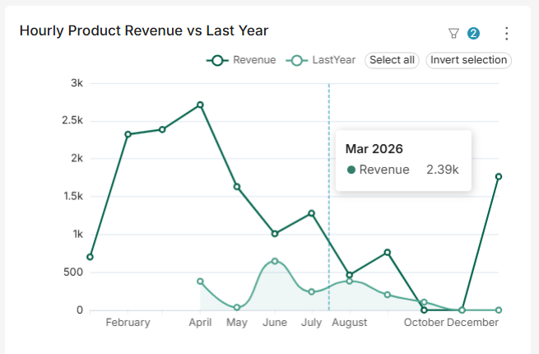The width and height of the screenshot is (539, 354).
Task: Click the chart title Hourly Product Revenue vs Last Year
Action: pyautogui.click(x=144, y=30)
